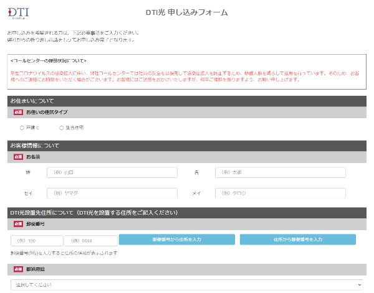Click the dropdown arrow on the prefecture selector
Screen dimensions: 374x293
[358, 284]
